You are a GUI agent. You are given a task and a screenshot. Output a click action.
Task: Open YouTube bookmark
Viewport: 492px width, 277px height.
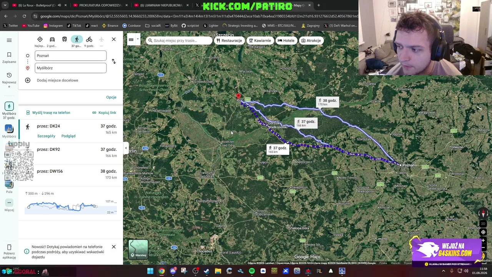31,26
